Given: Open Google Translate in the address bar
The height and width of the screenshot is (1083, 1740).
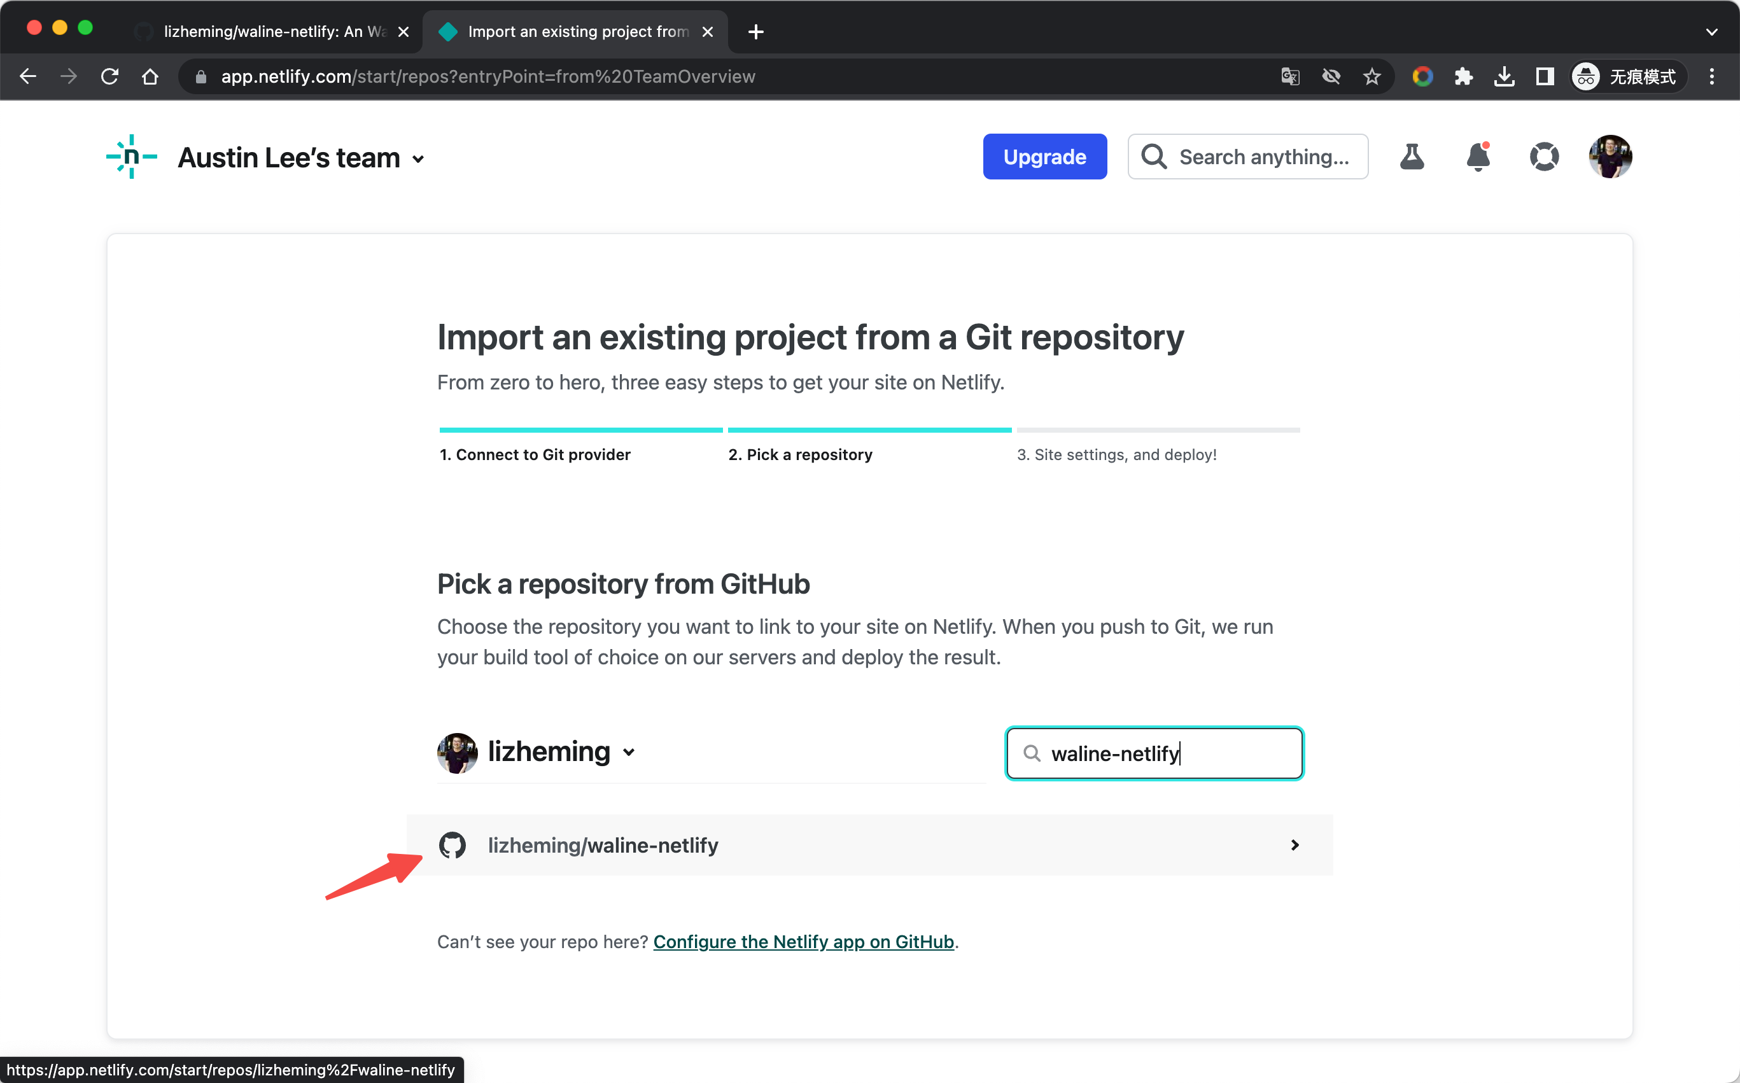Looking at the screenshot, I should click(1289, 76).
